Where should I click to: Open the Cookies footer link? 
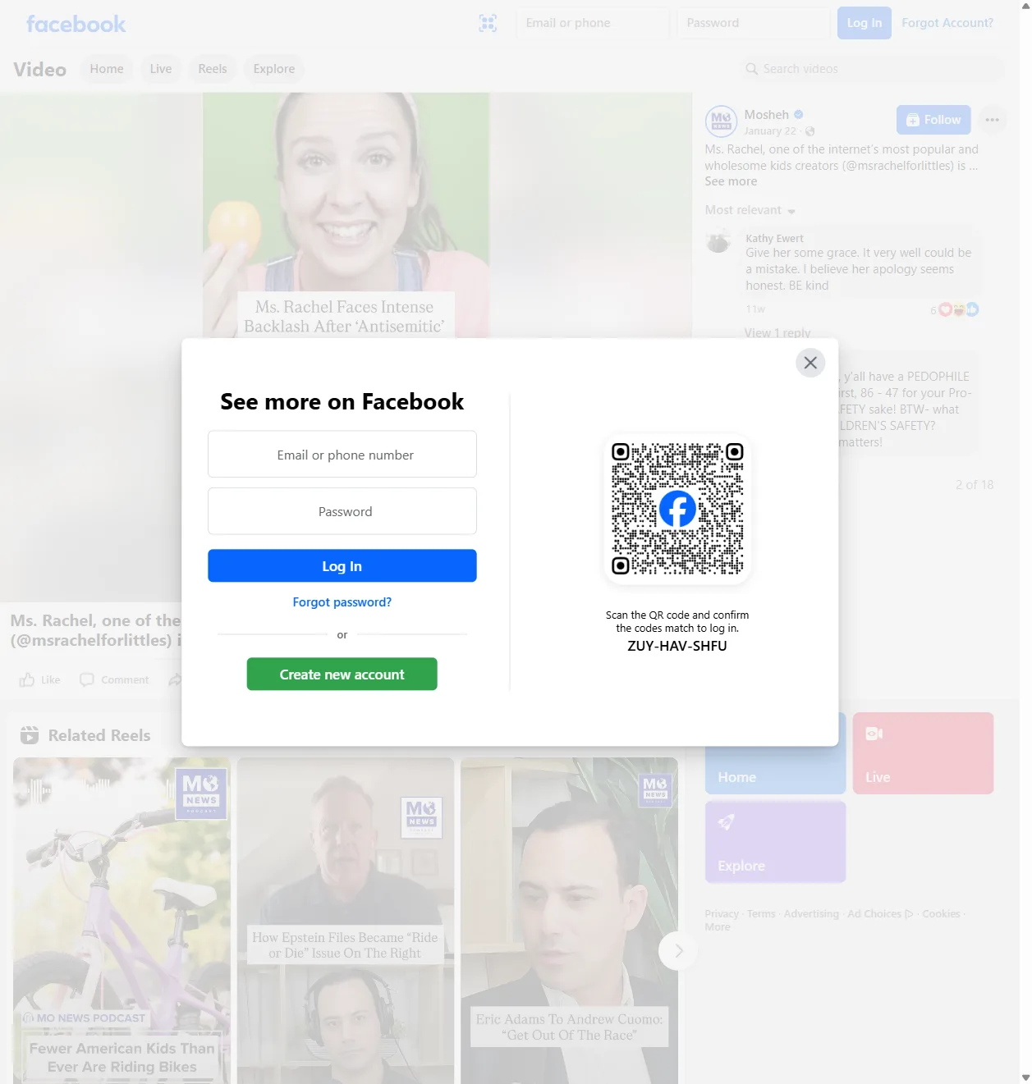[941, 914]
